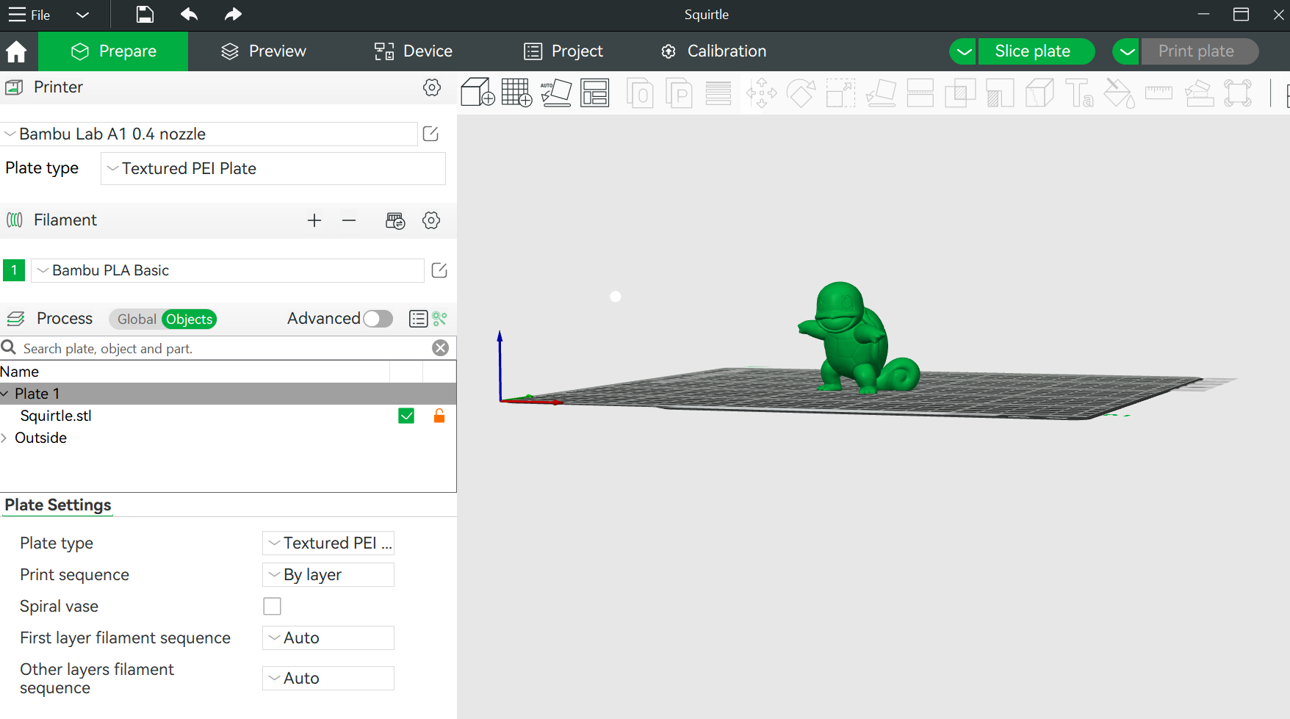Click the Arrange all objects icon
The width and height of the screenshot is (1290, 719).
pos(595,93)
